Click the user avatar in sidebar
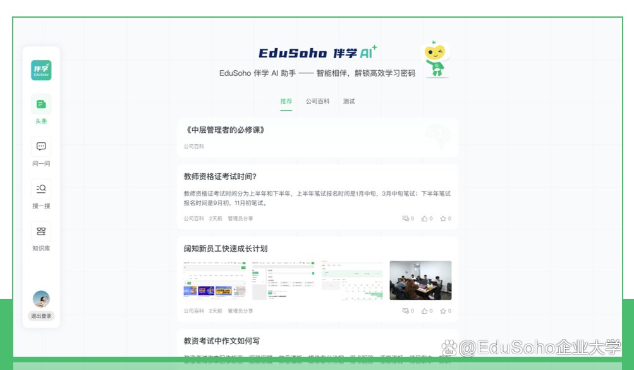The width and height of the screenshot is (634, 370). click(41, 299)
